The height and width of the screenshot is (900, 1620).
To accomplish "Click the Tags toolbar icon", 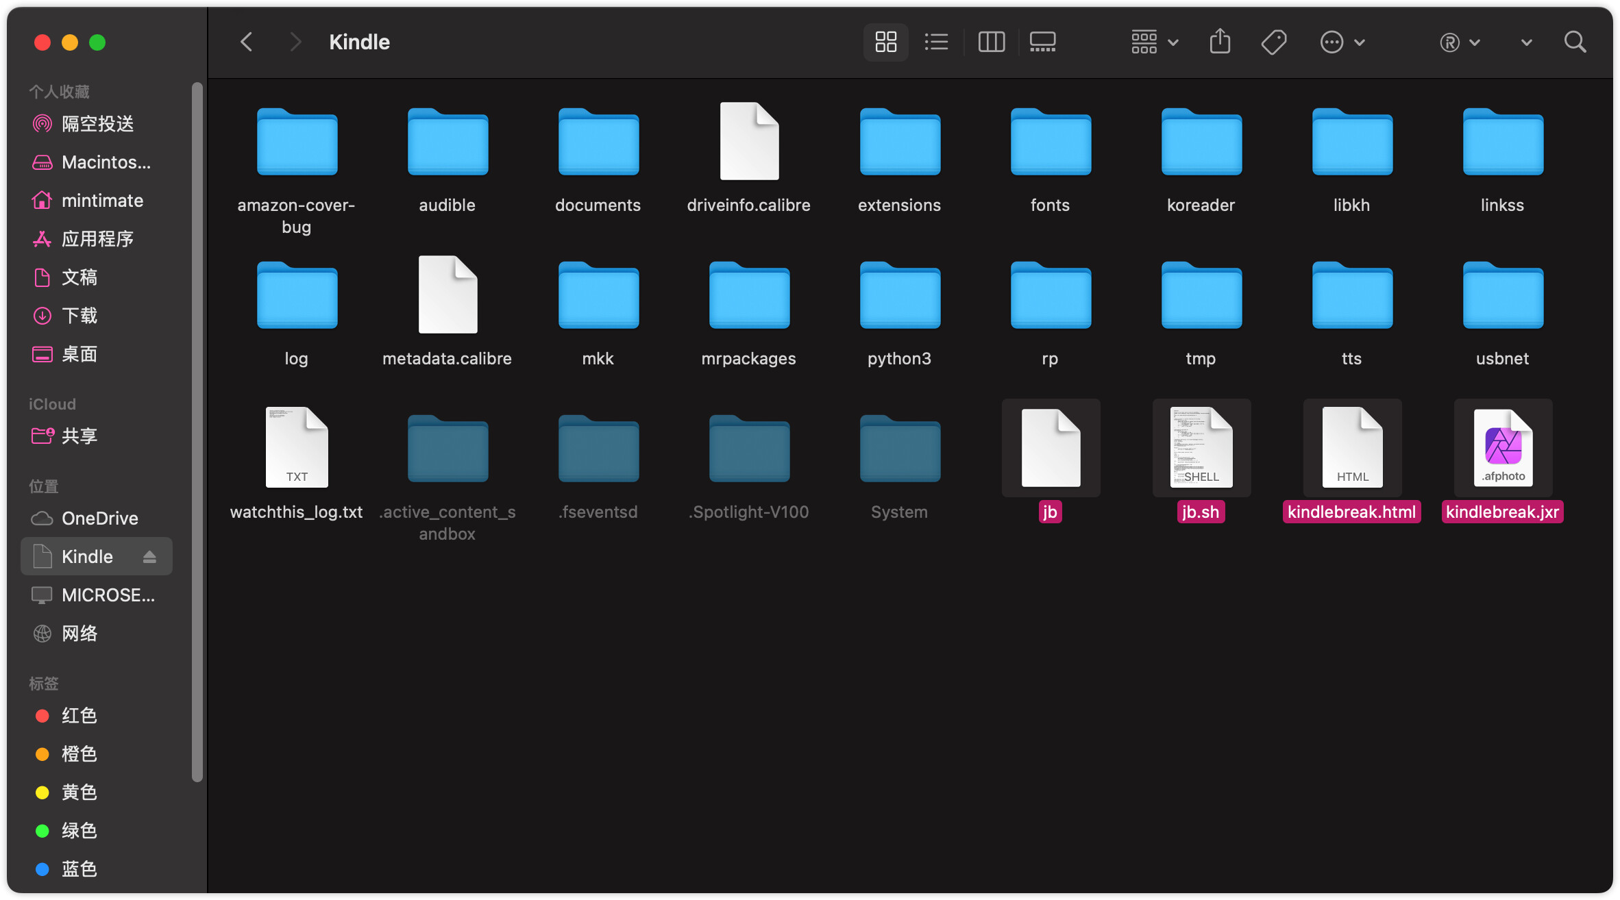I will pos(1273,42).
